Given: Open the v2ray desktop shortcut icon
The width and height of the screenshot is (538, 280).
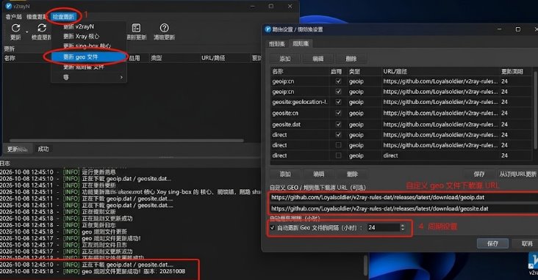Looking at the screenshot, I should [534, 262].
